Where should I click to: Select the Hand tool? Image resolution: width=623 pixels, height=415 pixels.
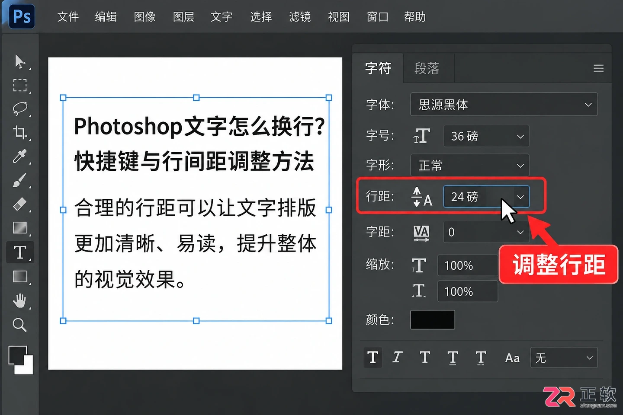(19, 300)
